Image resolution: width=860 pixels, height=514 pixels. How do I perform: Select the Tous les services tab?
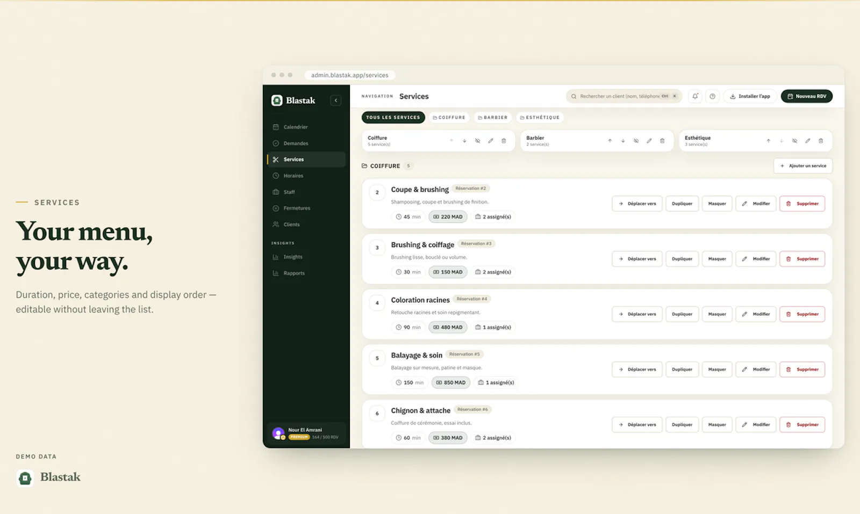pyautogui.click(x=393, y=118)
